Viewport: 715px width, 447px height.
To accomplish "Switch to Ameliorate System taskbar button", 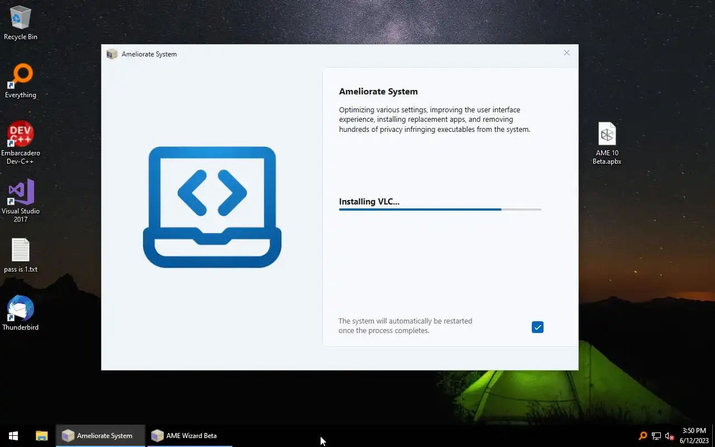I will pyautogui.click(x=100, y=436).
